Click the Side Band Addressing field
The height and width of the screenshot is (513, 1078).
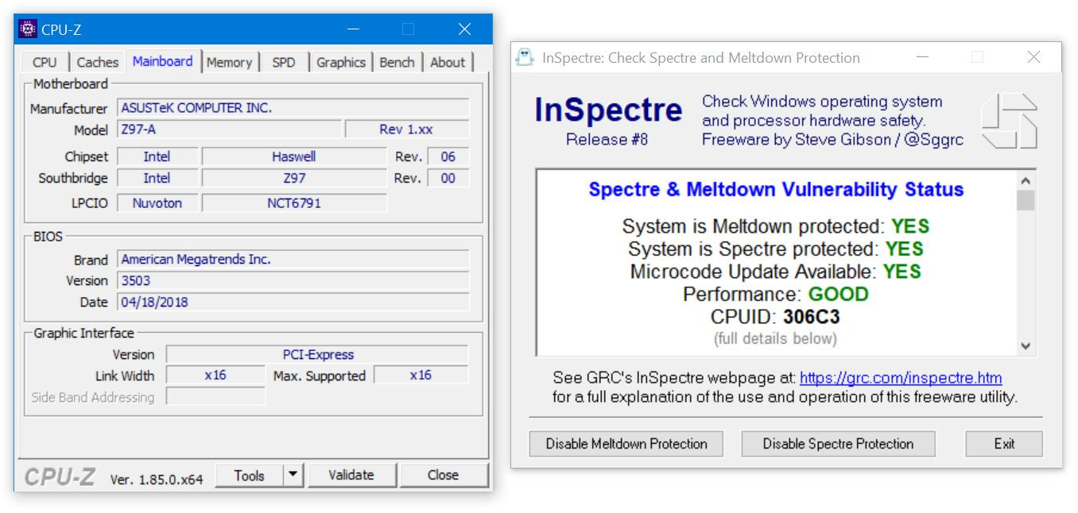[x=215, y=397]
